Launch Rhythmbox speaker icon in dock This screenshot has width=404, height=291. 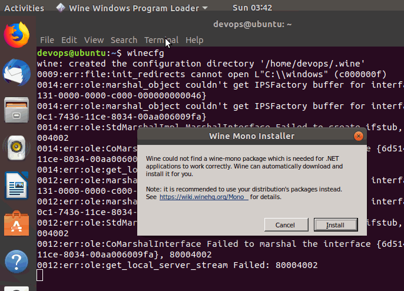pyautogui.click(x=16, y=148)
